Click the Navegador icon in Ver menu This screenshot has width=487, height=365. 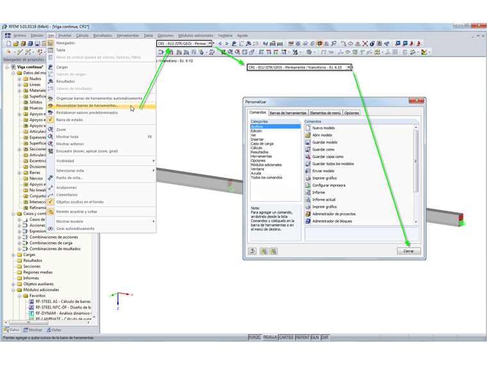[51, 43]
